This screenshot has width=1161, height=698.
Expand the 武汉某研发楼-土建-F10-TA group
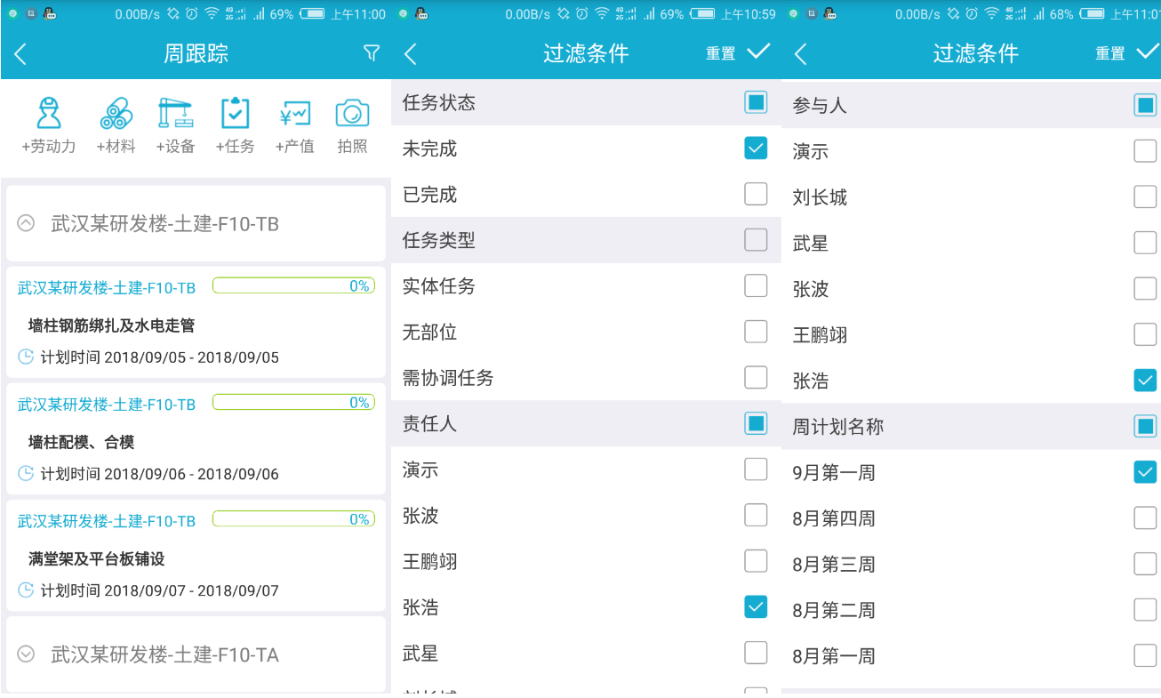click(x=26, y=654)
